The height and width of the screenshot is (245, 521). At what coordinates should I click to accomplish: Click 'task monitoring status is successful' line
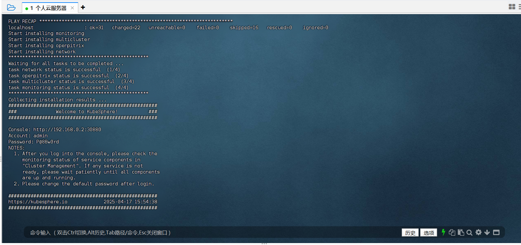coord(68,88)
